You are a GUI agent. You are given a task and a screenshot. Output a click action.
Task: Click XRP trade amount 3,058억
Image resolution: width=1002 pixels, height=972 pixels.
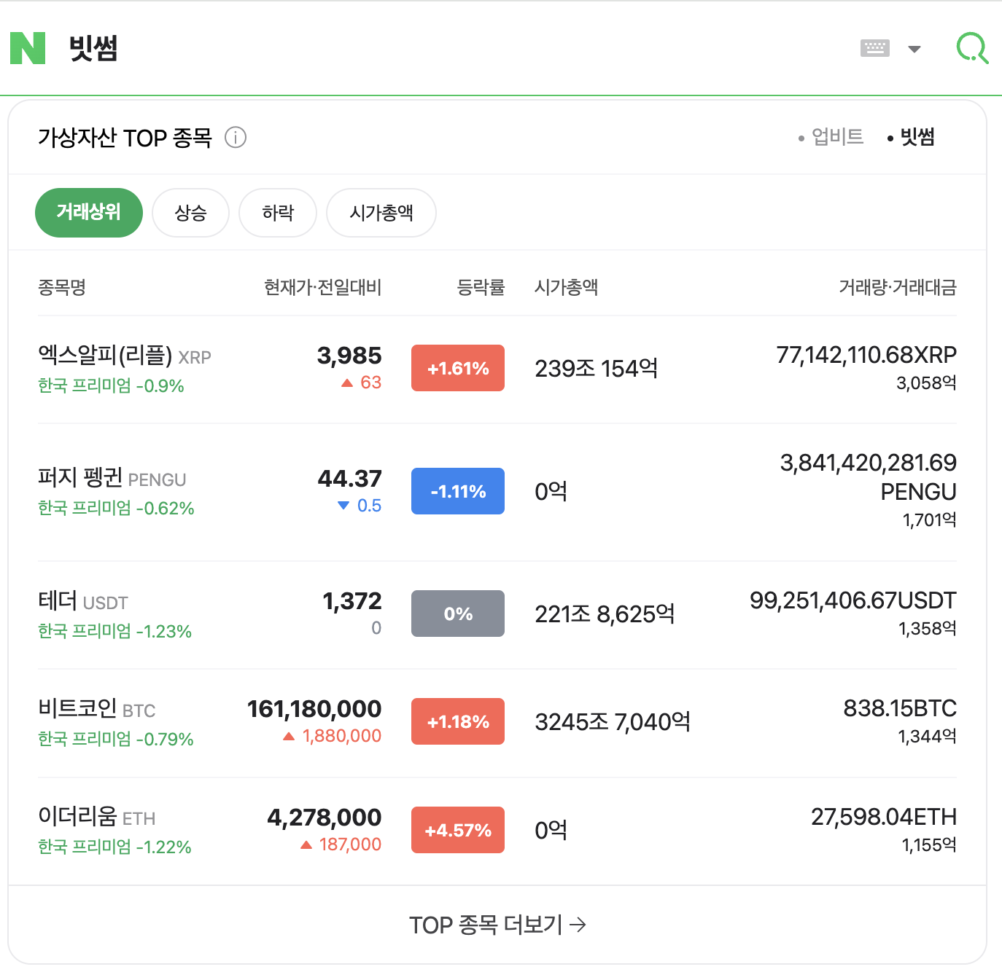click(x=926, y=383)
